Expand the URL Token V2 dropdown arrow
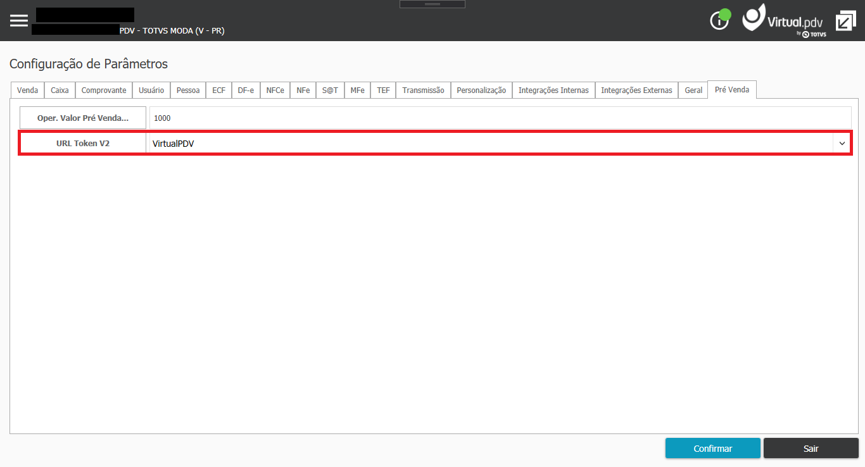 coord(842,144)
